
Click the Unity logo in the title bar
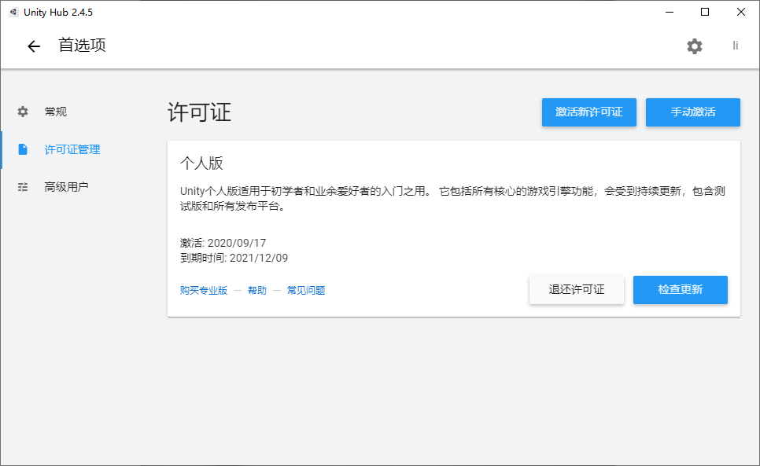point(13,12)
